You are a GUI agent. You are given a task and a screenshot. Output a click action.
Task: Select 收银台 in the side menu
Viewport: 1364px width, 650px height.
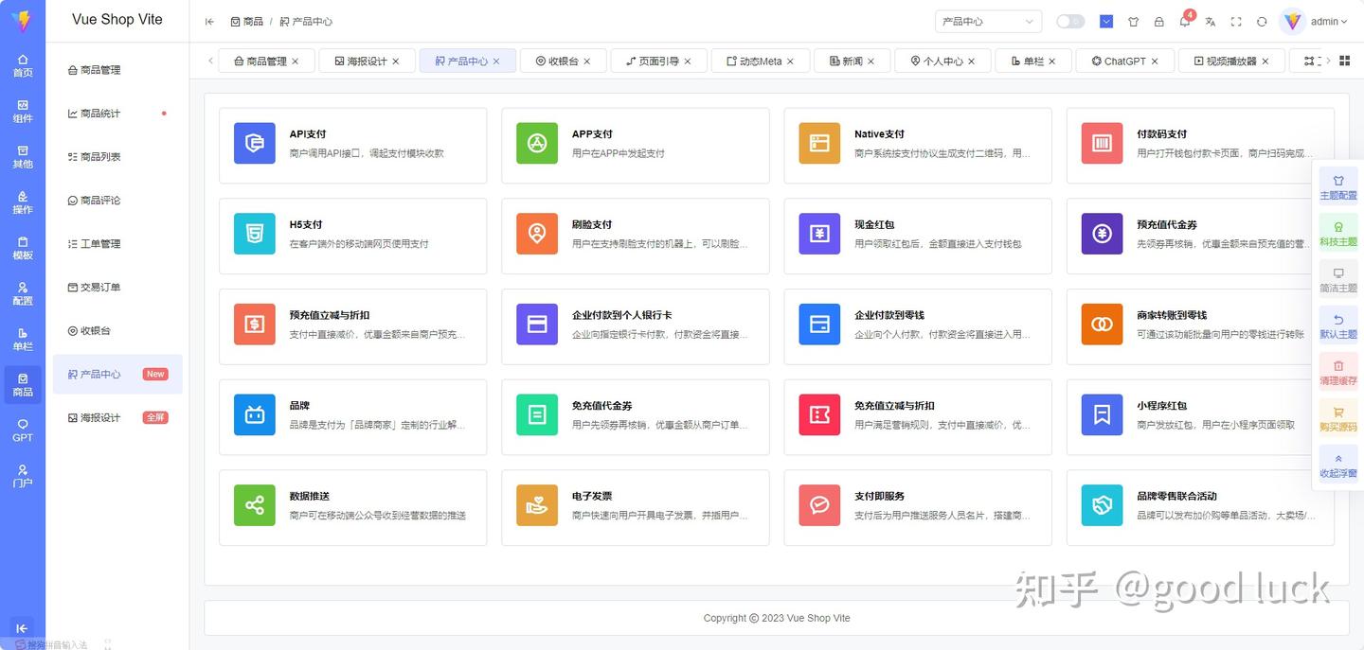pos(117,331)
